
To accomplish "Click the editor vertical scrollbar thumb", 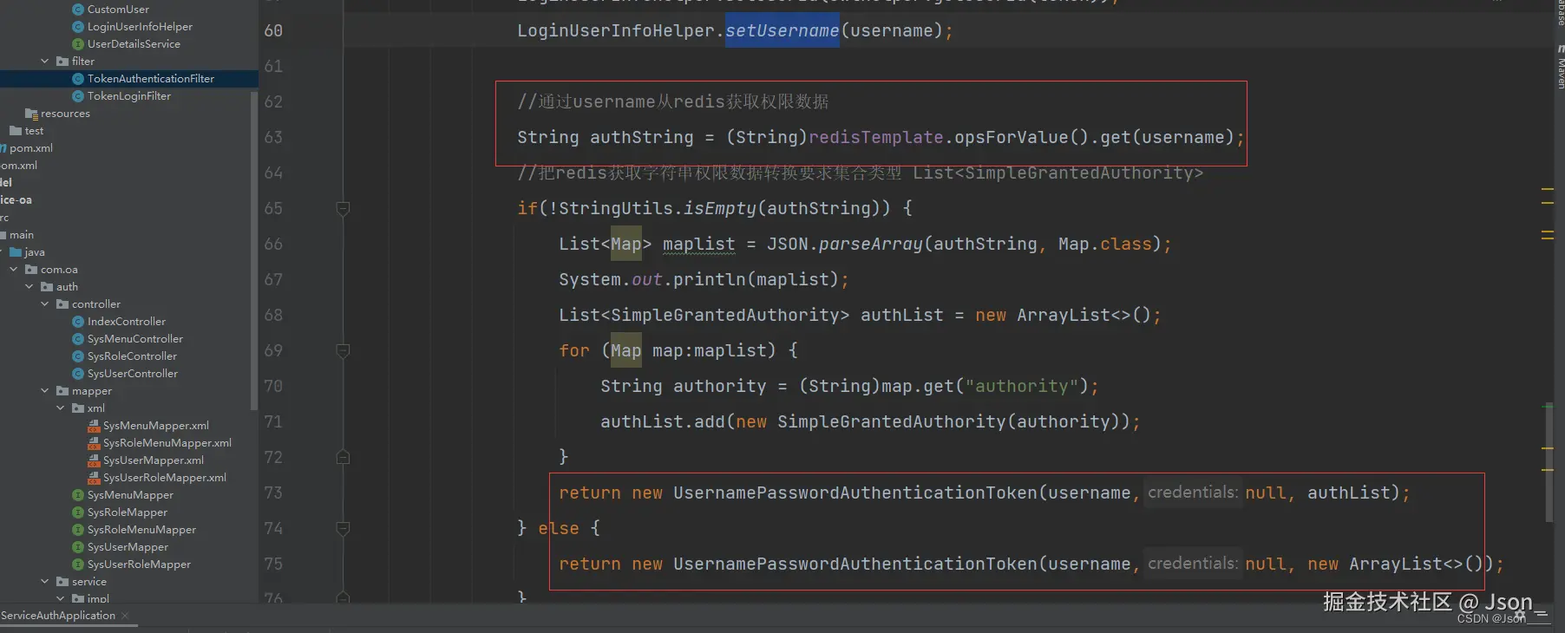I will click(x=1549, y=462).
